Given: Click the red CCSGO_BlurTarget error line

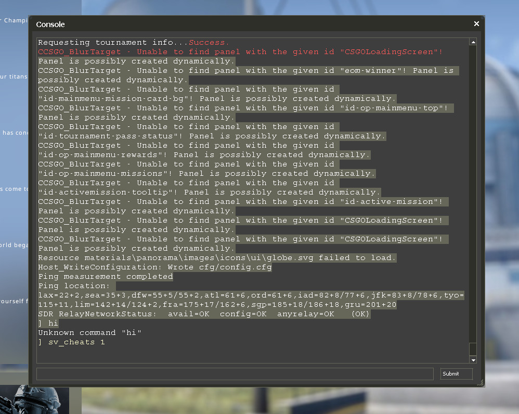Looking at the screenshot, I should point(240,51).
